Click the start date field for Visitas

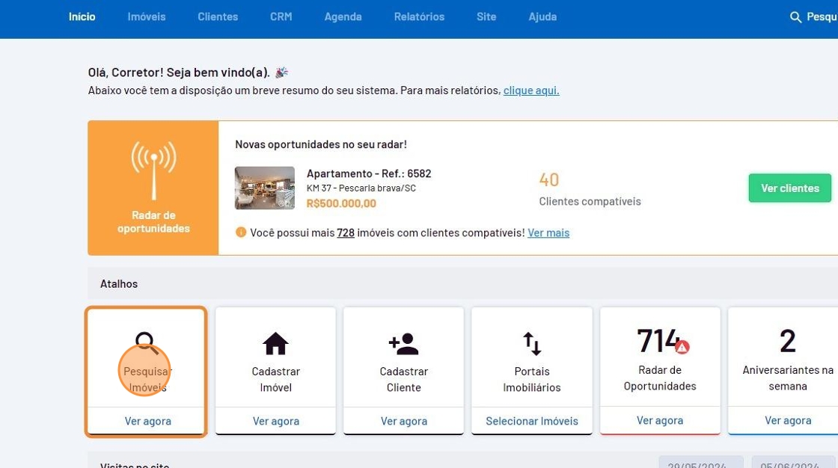click(700, 464)
